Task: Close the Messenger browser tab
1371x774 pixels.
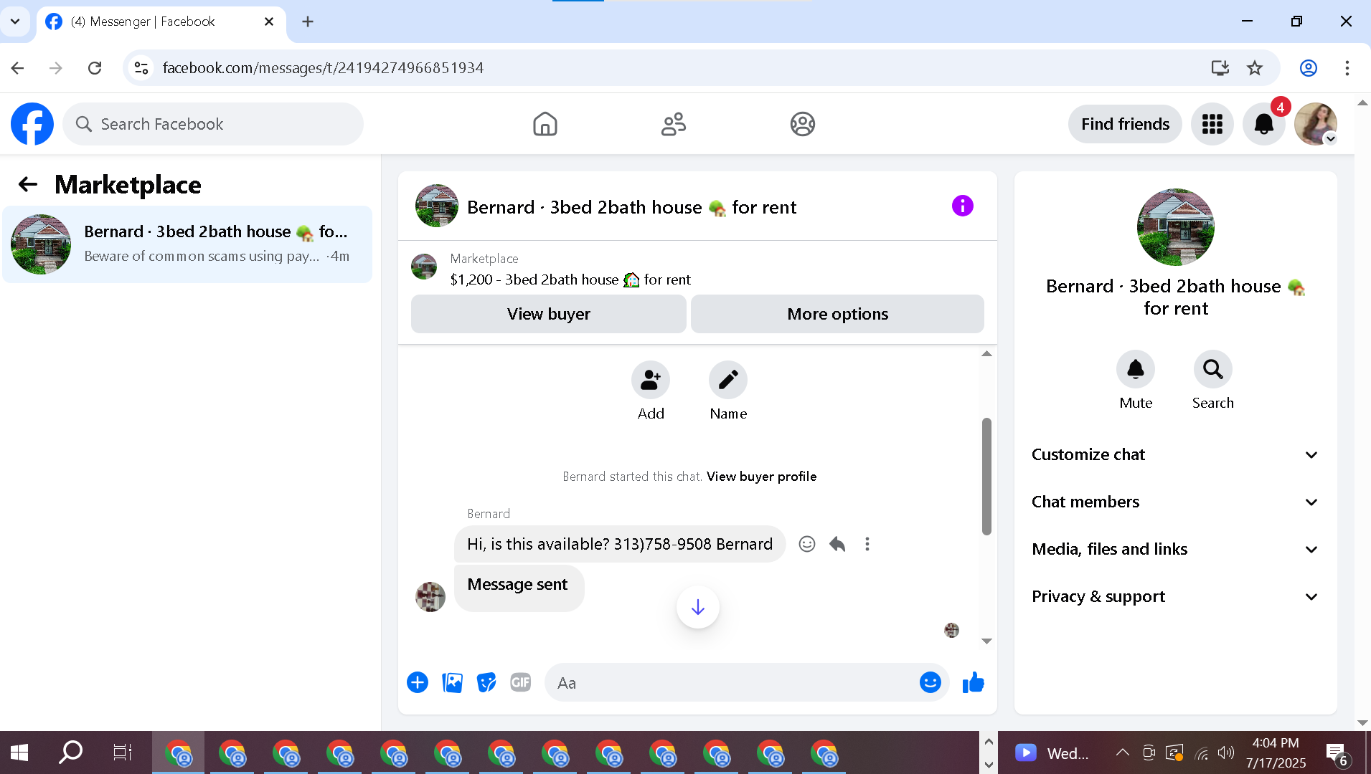Action: point(269,21)
